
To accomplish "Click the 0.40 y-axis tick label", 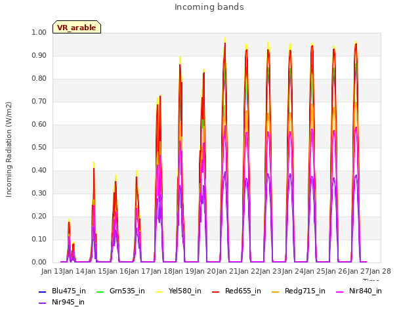I will (x=39, y=171).
